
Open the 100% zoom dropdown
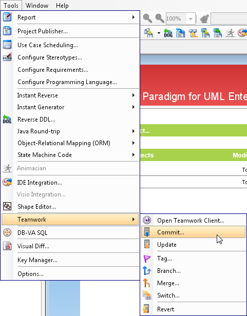click(x=191, y=19)
